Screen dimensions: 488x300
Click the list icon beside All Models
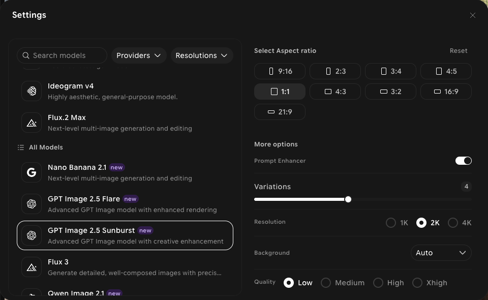click(x=21, y=147)
